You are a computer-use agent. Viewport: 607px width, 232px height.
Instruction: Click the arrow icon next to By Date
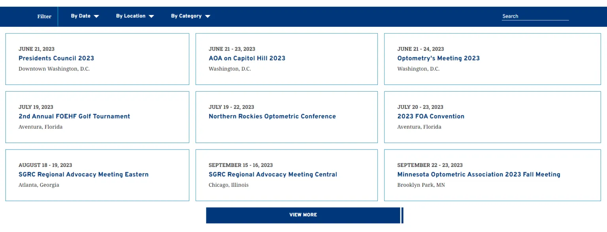pos(96,17)
